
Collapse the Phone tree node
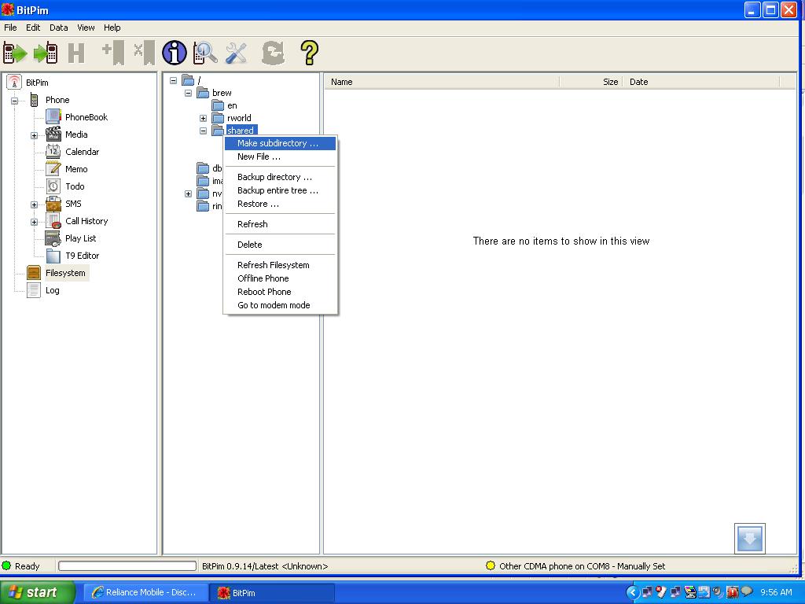pyautogui.click(x=14, y=101)
